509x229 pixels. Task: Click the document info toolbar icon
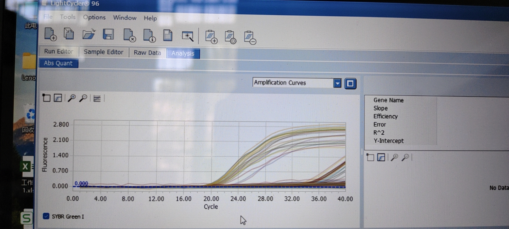point(149,36)
